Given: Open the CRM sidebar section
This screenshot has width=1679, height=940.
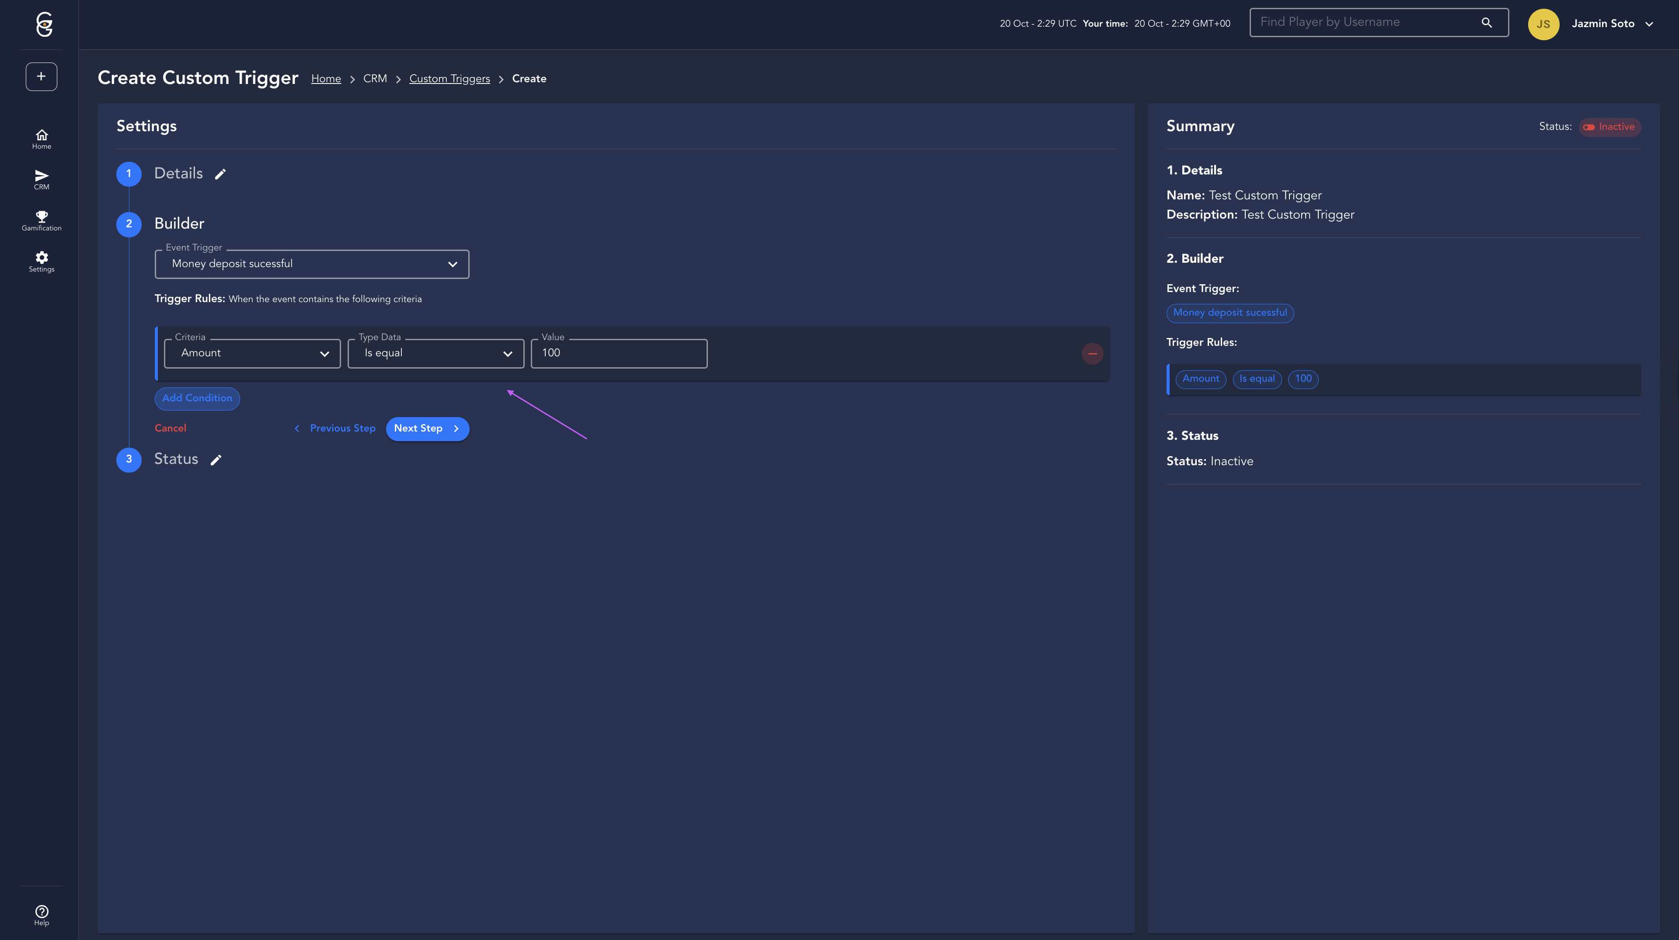Looking at the screenshot, I should (41, 179).
